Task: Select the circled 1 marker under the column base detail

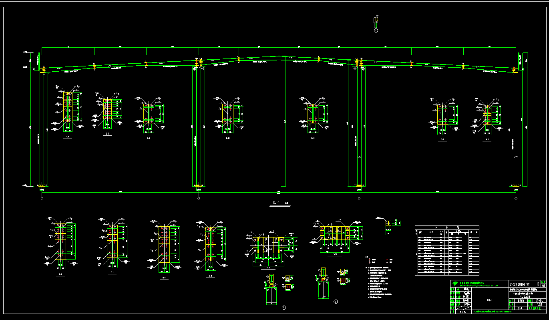Action: click(x=284, y=308)
